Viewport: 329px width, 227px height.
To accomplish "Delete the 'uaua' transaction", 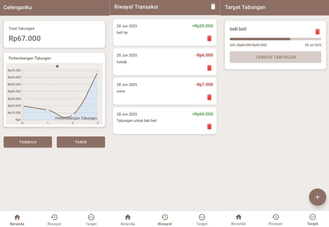I will (209, 97).
